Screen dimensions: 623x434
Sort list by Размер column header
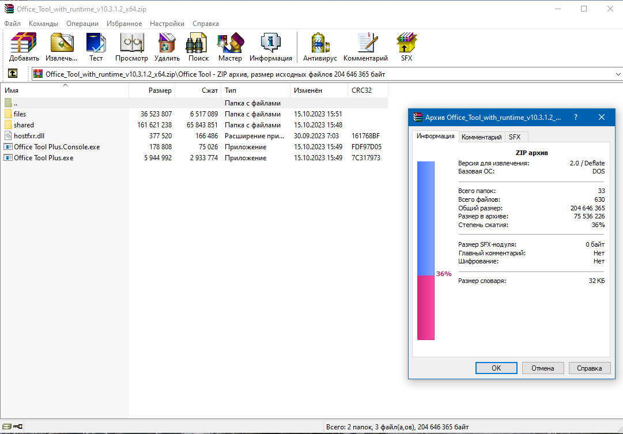(152, 90)
